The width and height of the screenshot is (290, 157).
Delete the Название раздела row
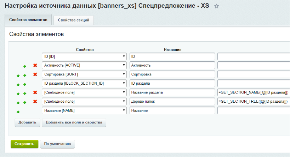pos(35,92)
